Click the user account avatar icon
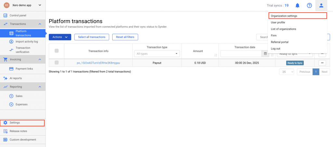The height and width of the screenshot is (147, 333). pyautogui.click(x=321, y=6)
